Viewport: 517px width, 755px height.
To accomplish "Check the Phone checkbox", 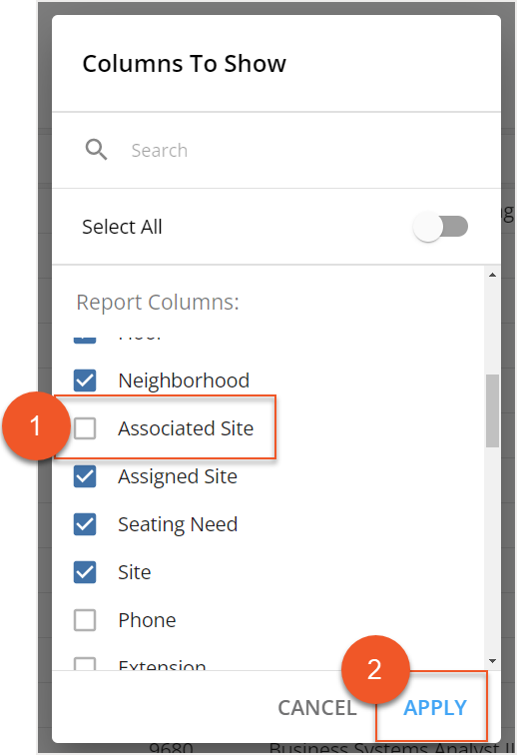I will pos(85,620).
